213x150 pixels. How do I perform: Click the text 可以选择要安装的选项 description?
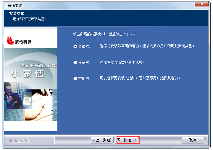pos(140,78)
